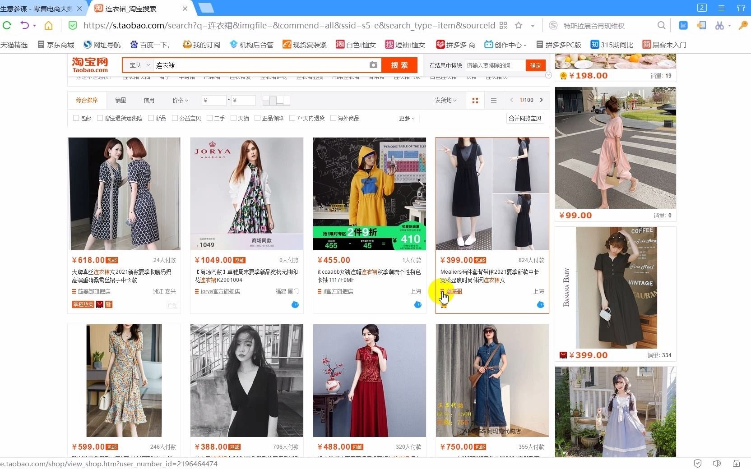
Task: Open the yellow hoodie dress thumbnail
Action: click(x=370, y=194)
